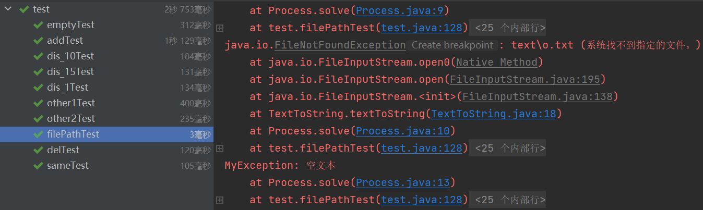This screenshot has width=703, height=210.
Task: Click the passed icon beside dis_1Test
Action: (38, 88)
